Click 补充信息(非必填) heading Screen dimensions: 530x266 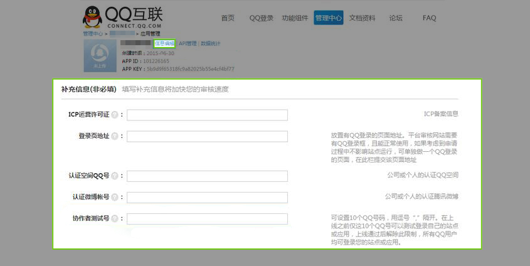pyautogui.click(x=88, y=89)
